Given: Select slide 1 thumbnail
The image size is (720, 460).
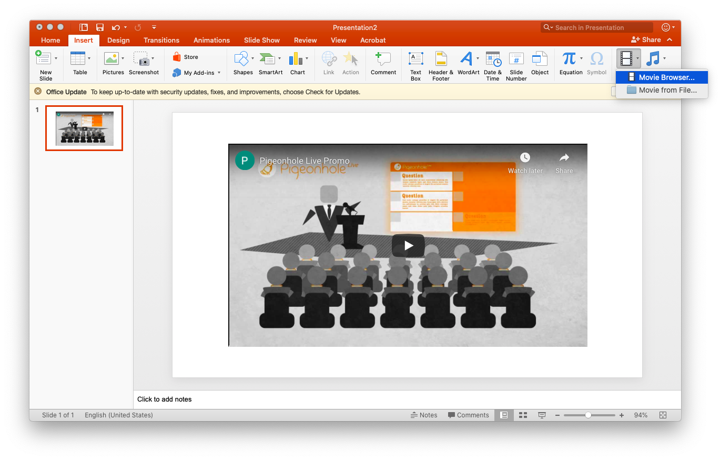Looking at the screenshot, I should tap(84, 128).
